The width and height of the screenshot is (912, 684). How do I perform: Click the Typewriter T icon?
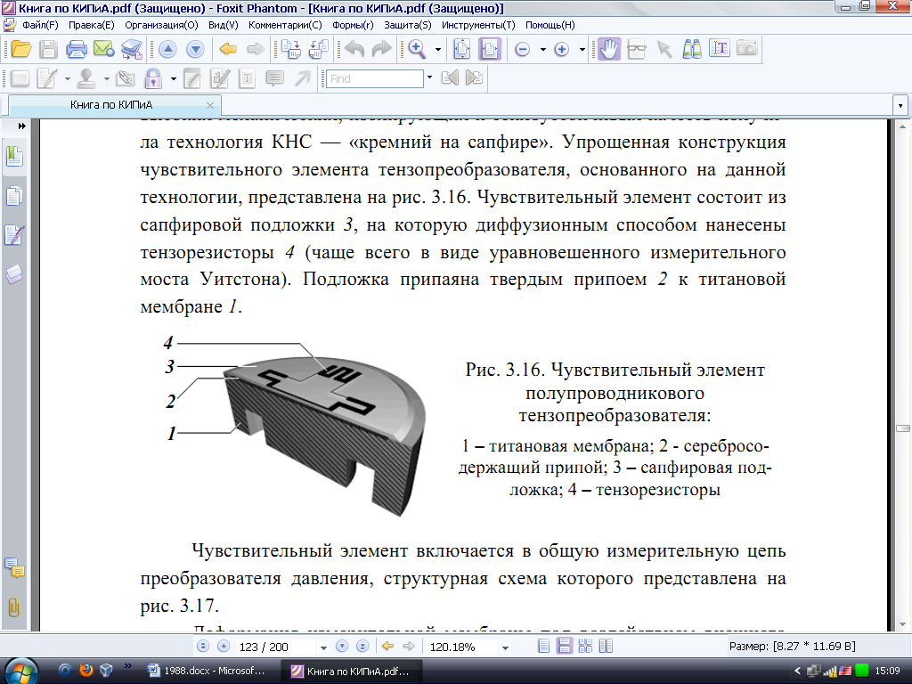tap(248, 78)
